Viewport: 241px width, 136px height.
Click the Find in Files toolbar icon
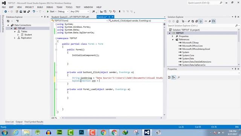pyautogui.click(x=93, y=12)
